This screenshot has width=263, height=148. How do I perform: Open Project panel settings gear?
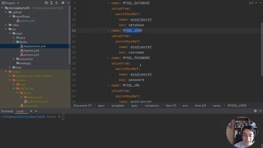click(63, 3)
